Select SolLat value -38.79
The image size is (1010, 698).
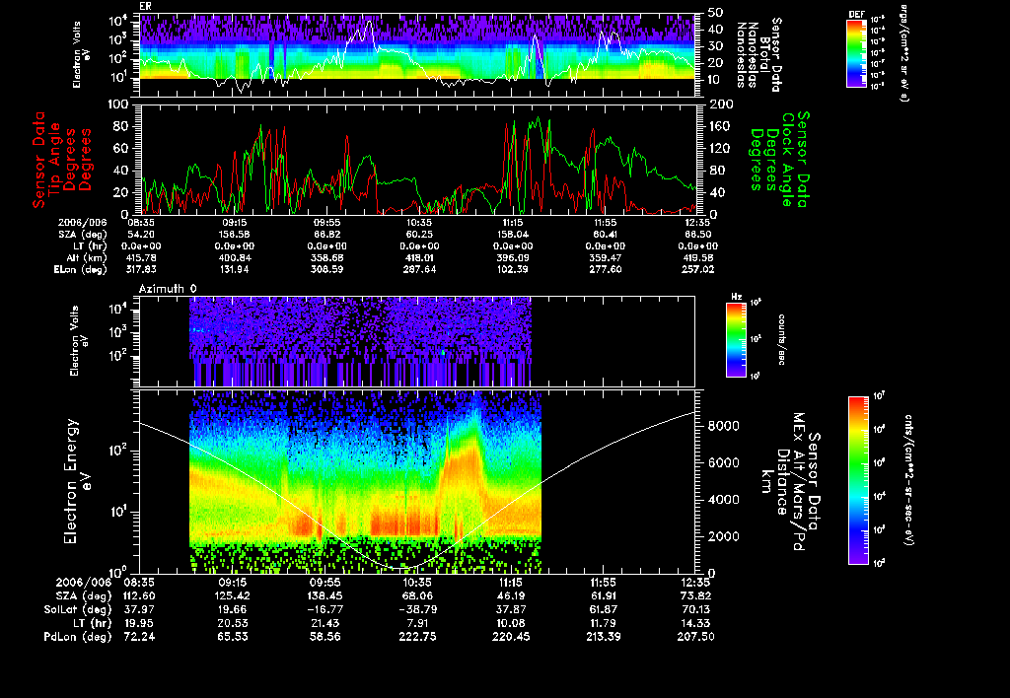tap(417, 609)
